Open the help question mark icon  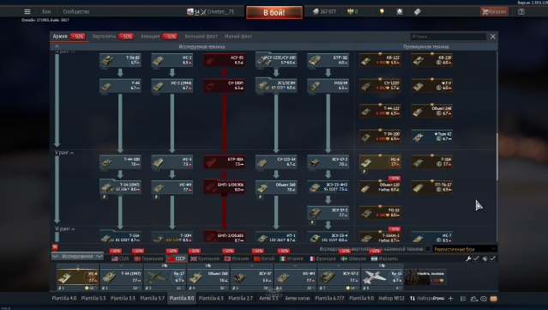tap(521, 11)
